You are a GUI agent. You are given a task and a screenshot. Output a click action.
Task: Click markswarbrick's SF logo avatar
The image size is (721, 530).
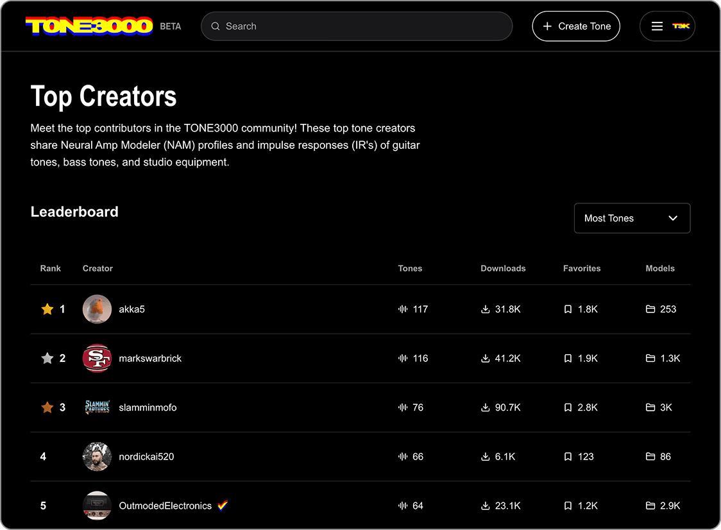click(98, 359)
